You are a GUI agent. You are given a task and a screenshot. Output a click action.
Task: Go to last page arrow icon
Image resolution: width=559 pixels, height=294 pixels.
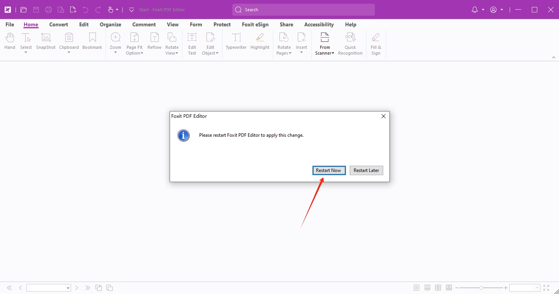pos(88,288)
